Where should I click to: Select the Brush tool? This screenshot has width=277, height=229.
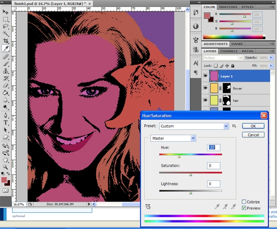coord(6,64)
